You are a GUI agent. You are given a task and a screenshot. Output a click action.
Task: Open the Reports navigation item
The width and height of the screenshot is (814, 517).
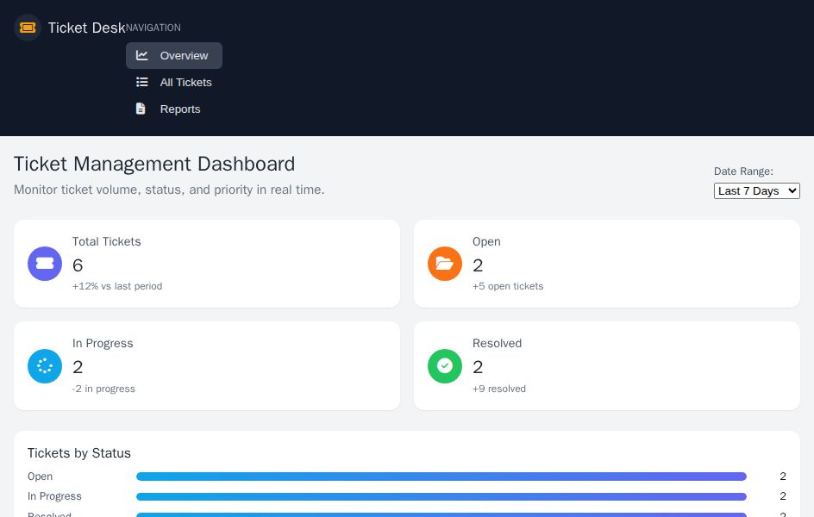(179, 109)
